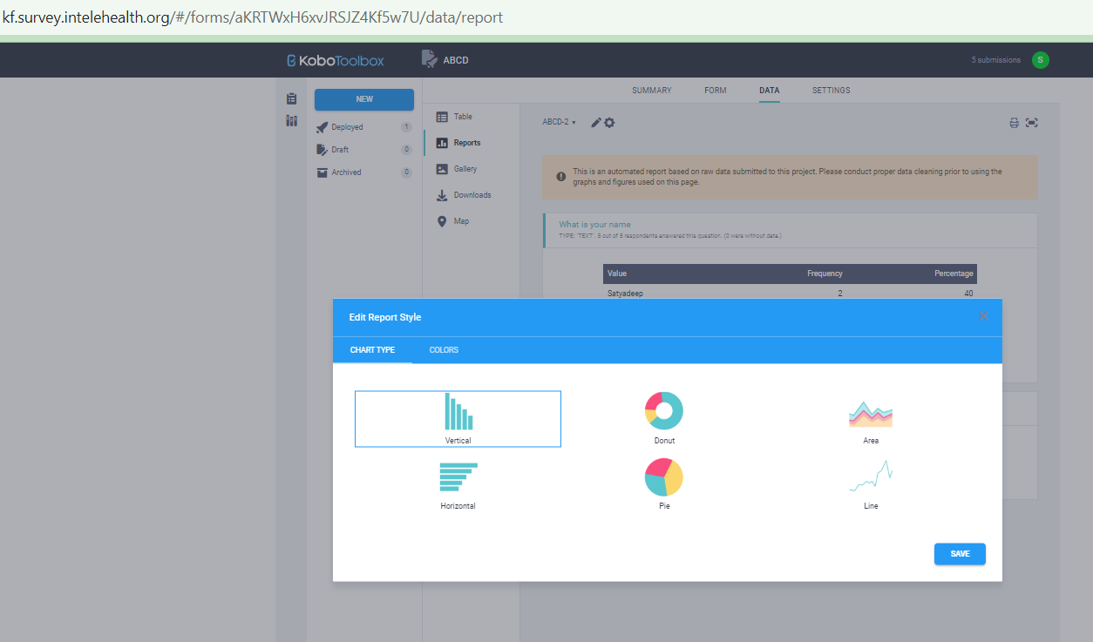Click the New project button
1093x642 pixels.
tap(364, 99)
